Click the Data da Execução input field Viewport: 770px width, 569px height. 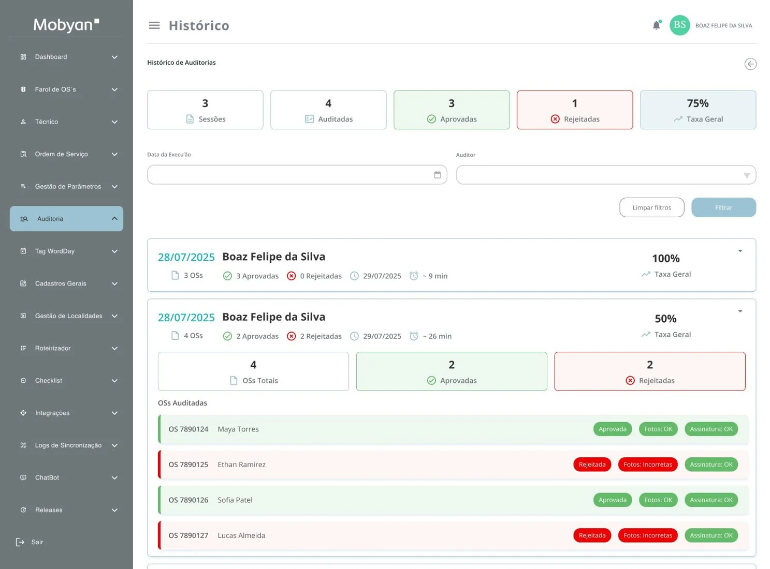tap(297, 175)
